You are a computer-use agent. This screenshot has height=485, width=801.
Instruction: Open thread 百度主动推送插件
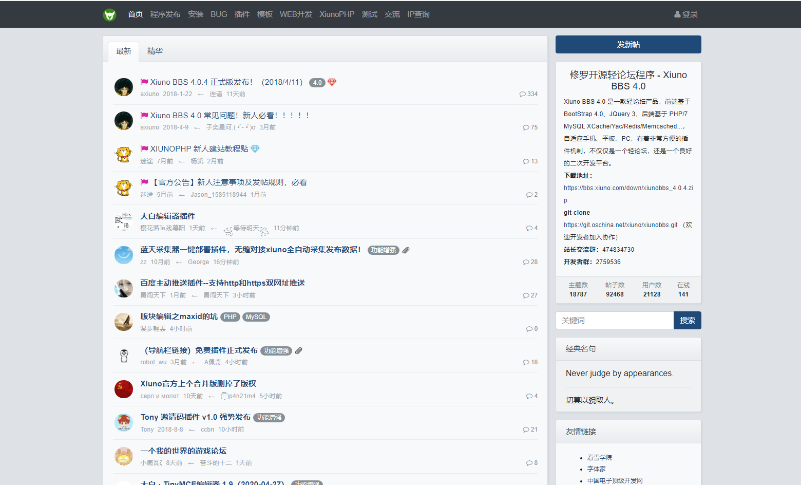point(222,283)
